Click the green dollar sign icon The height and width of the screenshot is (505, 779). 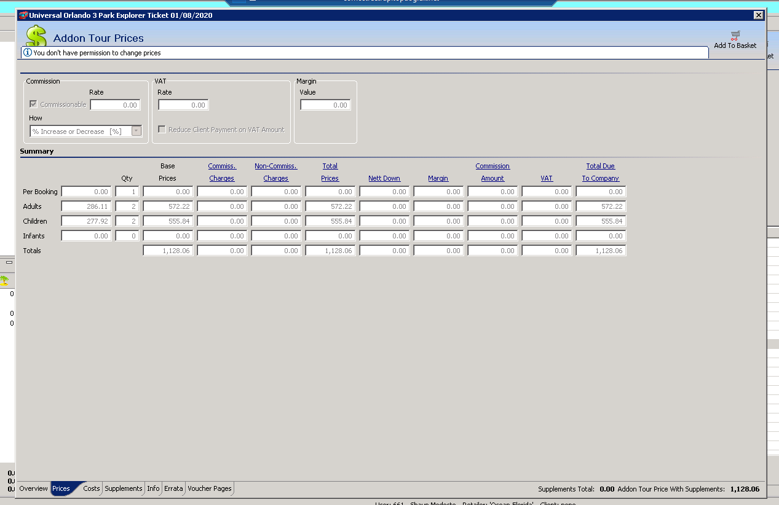pos(36,37)
